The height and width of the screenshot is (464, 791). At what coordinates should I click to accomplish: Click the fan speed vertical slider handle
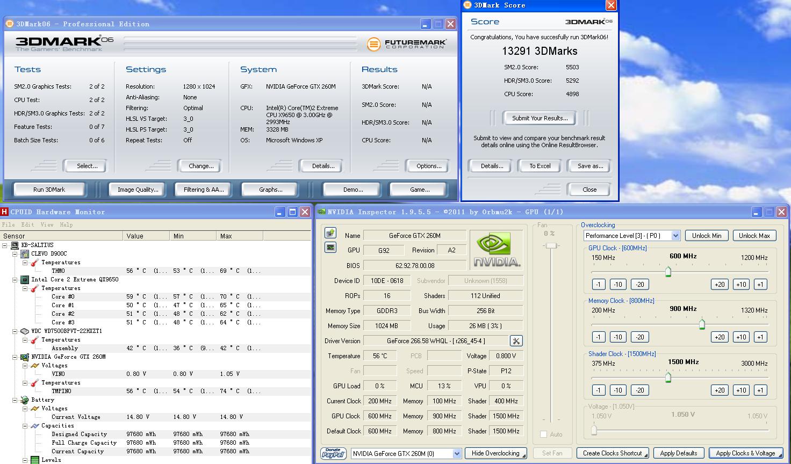(x=551, y=245)
